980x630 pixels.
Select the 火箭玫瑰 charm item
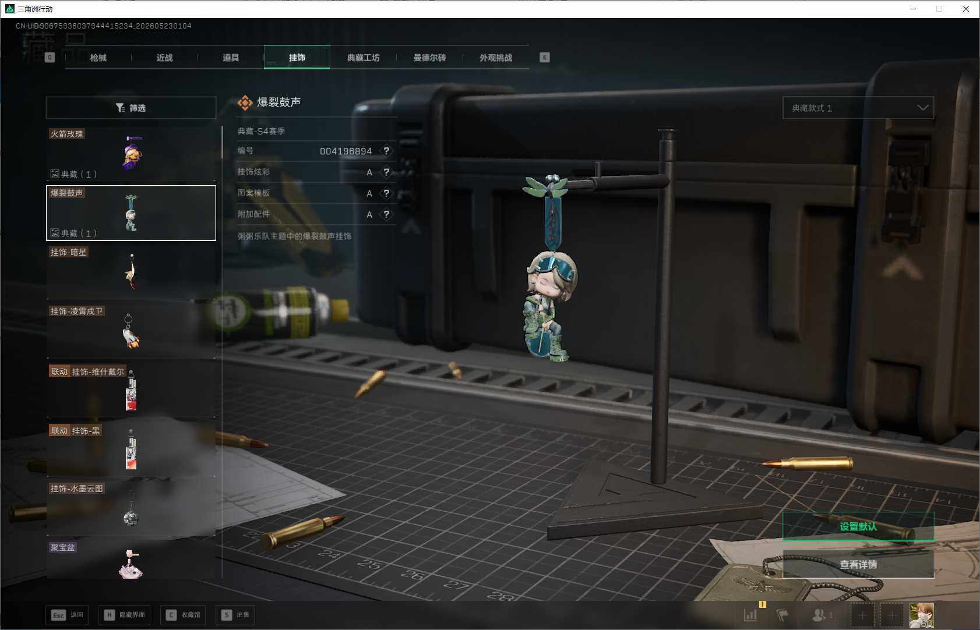click(x=131, y=154)
